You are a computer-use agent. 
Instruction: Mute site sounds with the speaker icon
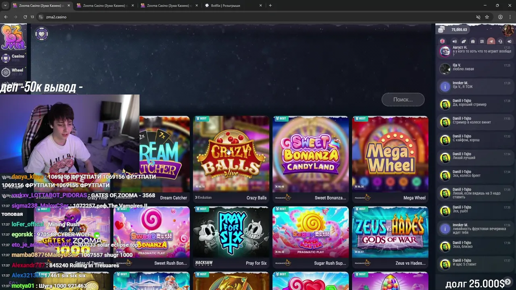point(454,41)
